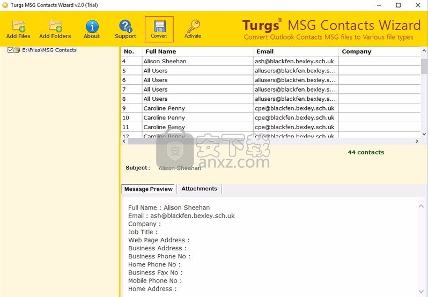The width and height of the screenshot is (428, 297).
Task: Click the horizontal scrollbar's left arrow
Action: [x=124, y=142]
